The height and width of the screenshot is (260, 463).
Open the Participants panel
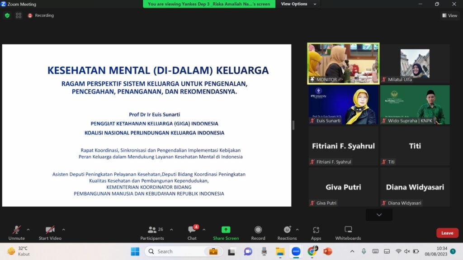pos(152,232)
